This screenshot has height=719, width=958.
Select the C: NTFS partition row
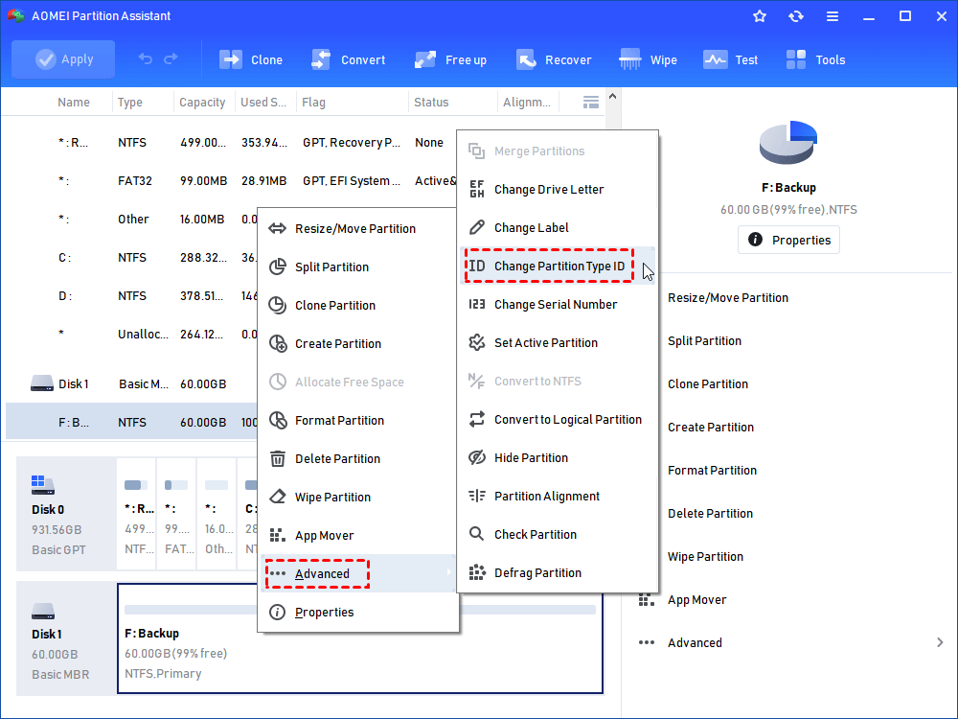pos(131,257)
